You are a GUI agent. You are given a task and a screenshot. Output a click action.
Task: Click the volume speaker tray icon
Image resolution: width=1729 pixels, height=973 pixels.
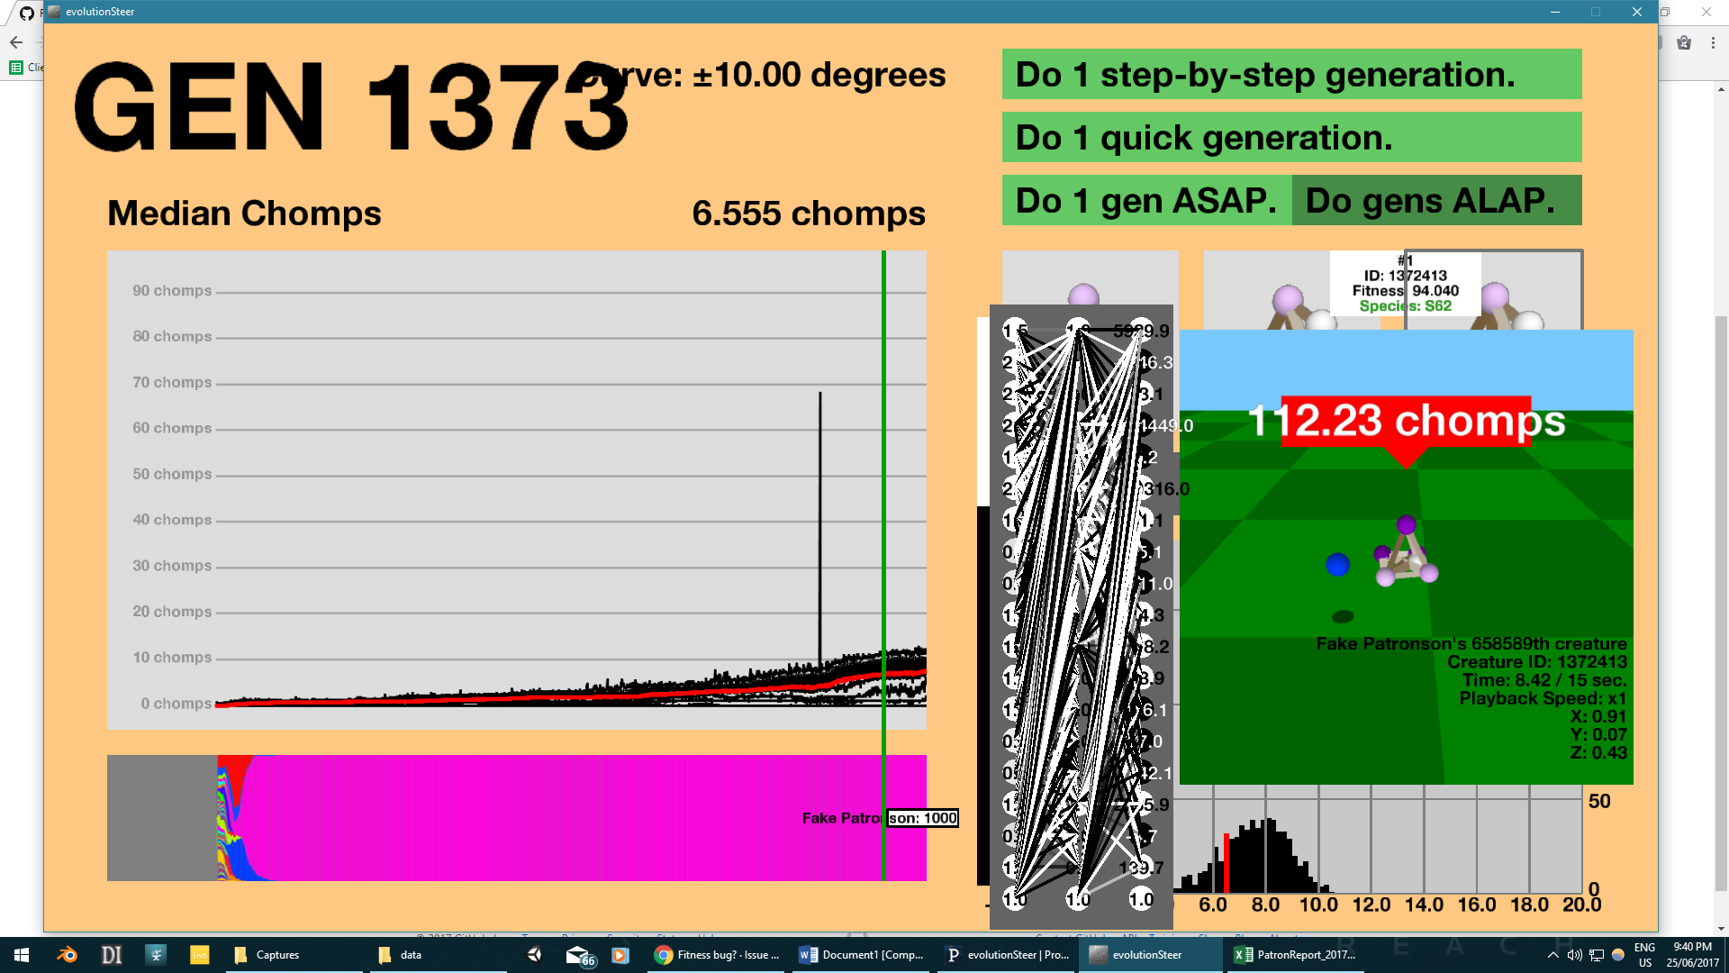point(1574,955)
